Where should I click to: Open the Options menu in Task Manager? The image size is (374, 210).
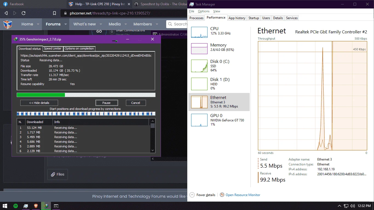(204, 11)
